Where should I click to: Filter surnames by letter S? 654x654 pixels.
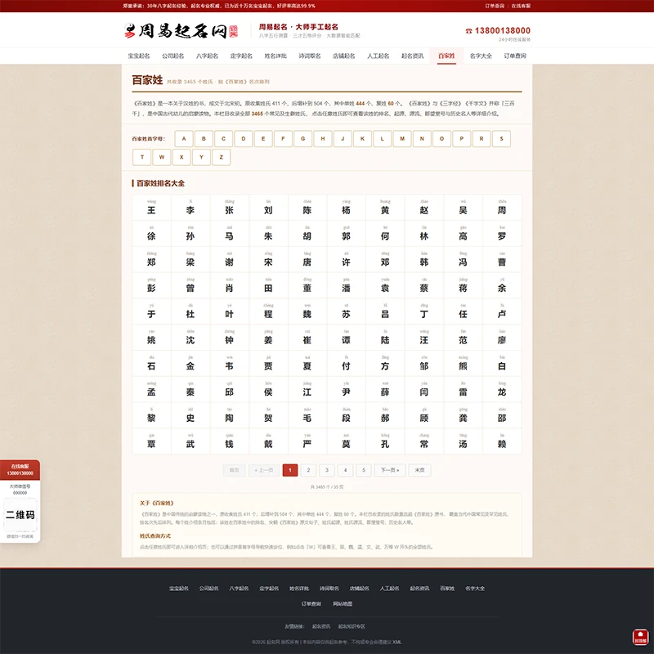[x=501, y=139]
